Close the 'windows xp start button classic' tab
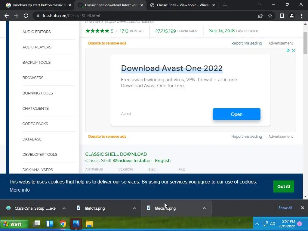308x231 pixels. click(70, 5)
